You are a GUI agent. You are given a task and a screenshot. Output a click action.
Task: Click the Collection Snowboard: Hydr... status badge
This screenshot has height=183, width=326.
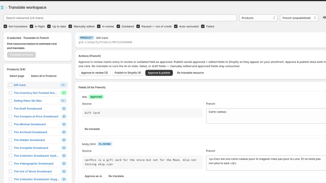tap(64, 156)
